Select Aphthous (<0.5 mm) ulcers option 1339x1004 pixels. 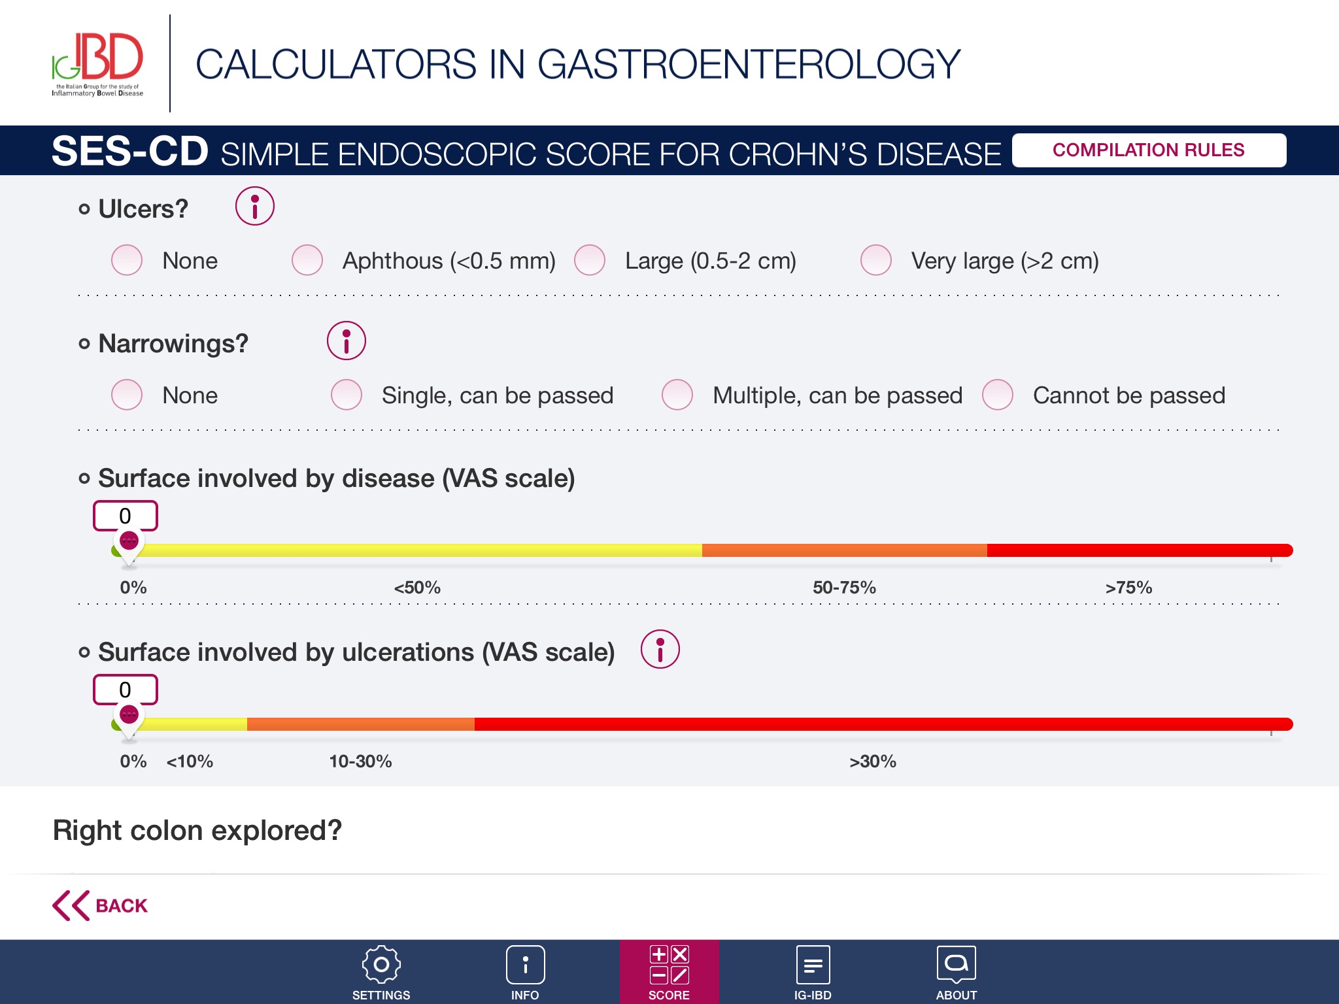coord(307,261)
